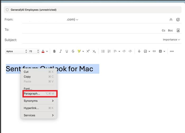This screenshot has height=133, width=185.
Task: Choose Cut from the context menu
Action: [x=39, y=72]
